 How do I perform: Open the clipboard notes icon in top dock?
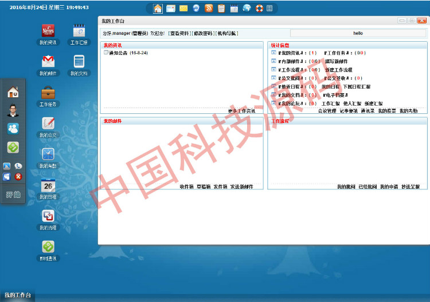pos(221,9)
